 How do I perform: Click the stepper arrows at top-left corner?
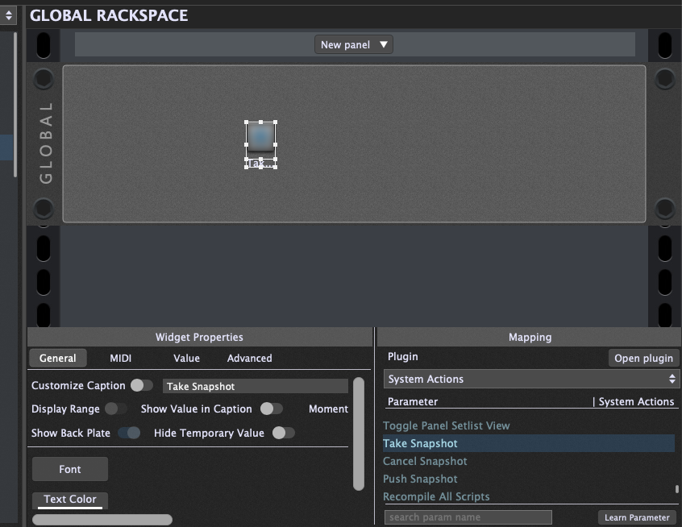(9, 15)
